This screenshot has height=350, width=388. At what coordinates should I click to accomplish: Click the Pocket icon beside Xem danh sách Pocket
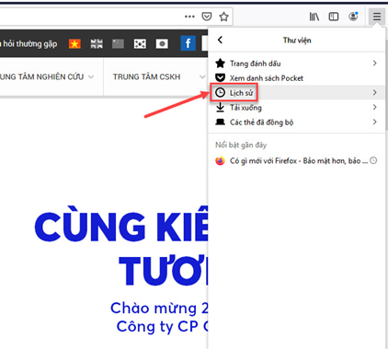coord(220,77)
